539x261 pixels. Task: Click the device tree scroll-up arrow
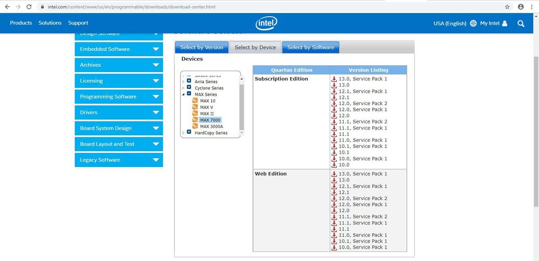pos(241,79)
